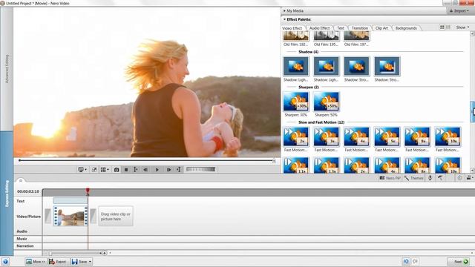Switch to the Backgrounds tab
Viewport: 475px width, 267px height.
pos(406,28)
